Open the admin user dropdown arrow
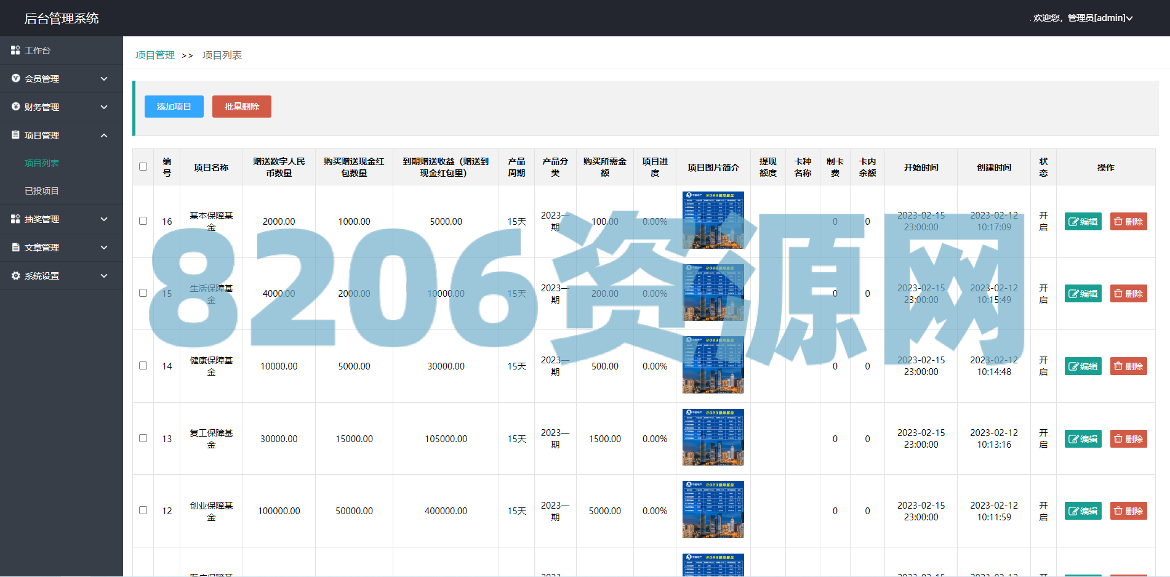This screenshot has height=577, width=1170. click(1129, 18)
